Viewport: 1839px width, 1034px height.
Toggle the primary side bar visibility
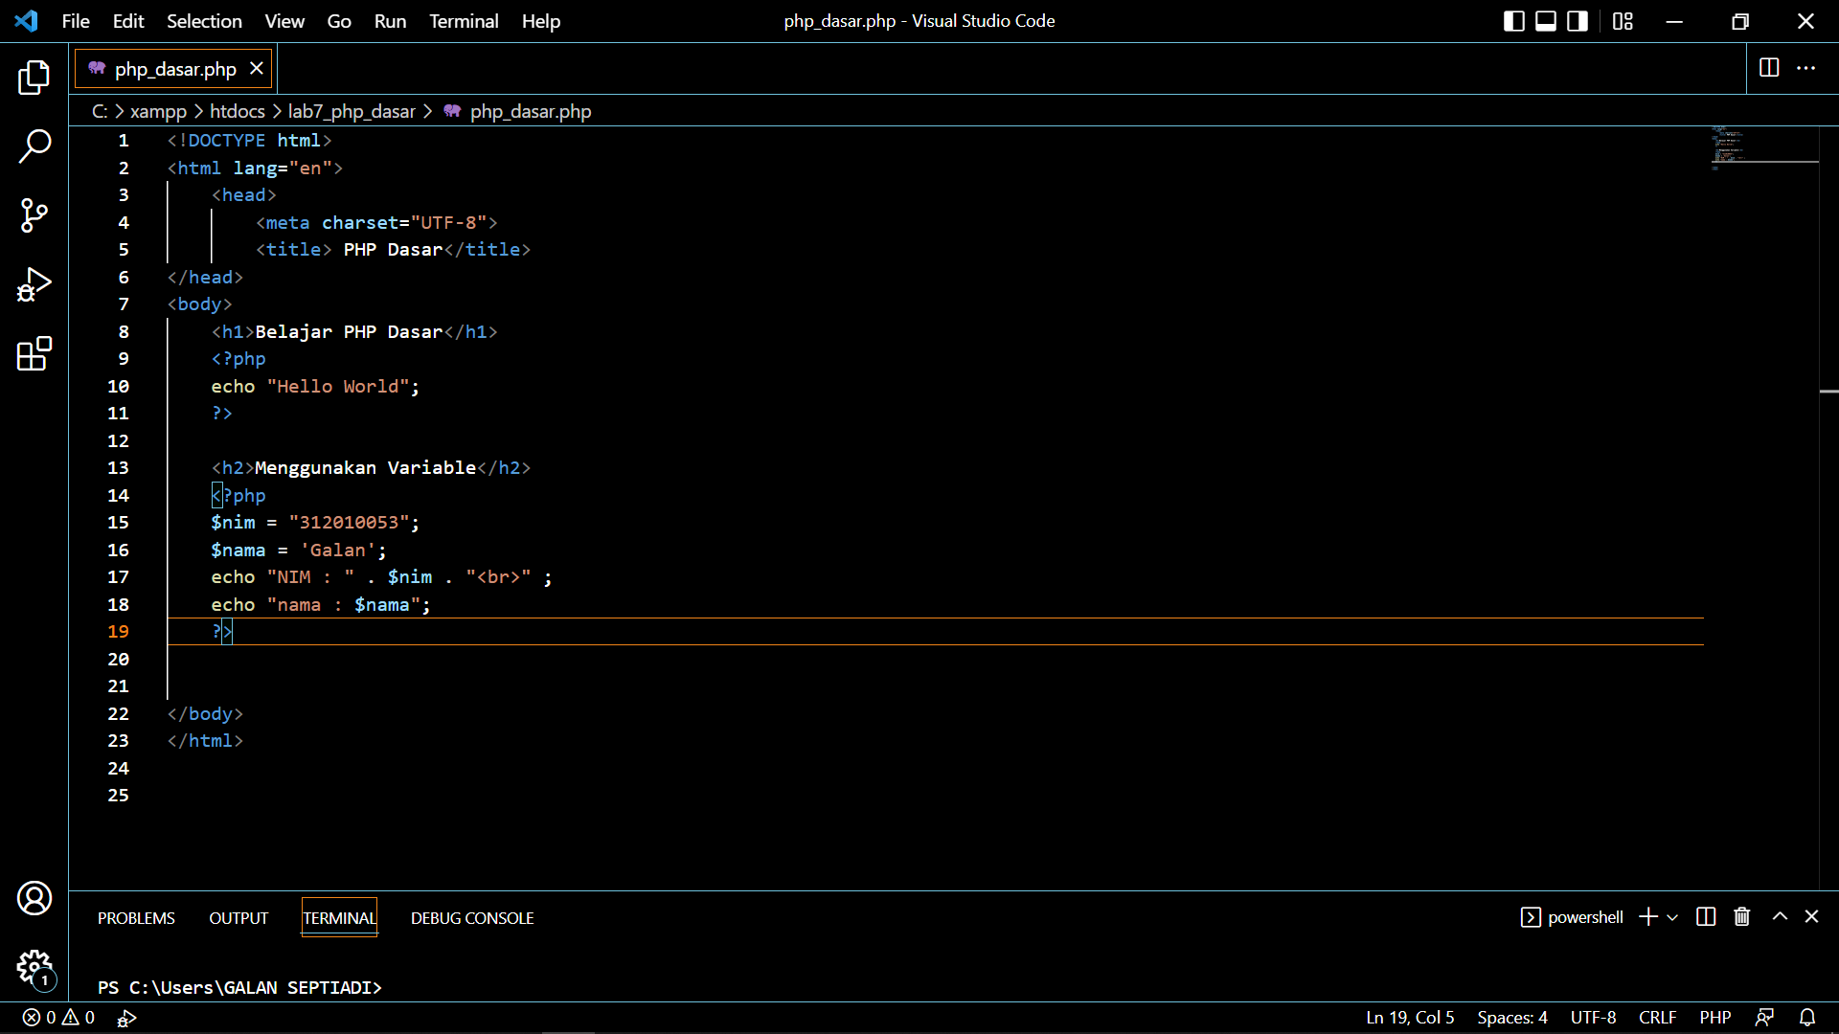tap(1513, 20)
